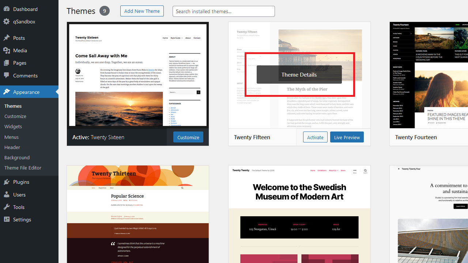Click the Tools wrench icon
468x263 pixels.
click(x=7, y=207)
